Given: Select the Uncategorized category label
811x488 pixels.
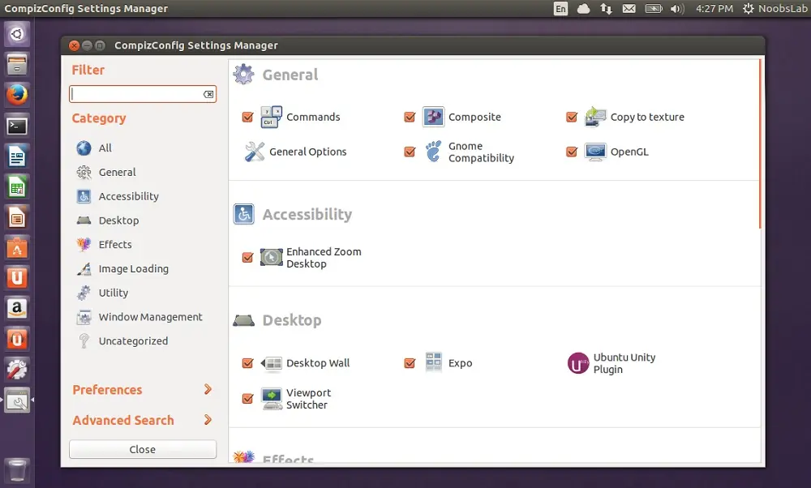Looking at the screenshot, I should pyautogui.click(x=134, y=341).
